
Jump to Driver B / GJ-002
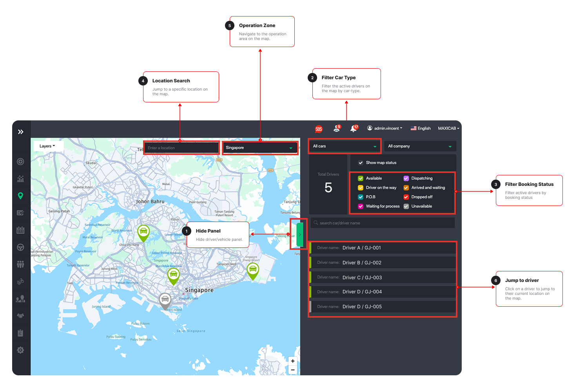[383, 263]
